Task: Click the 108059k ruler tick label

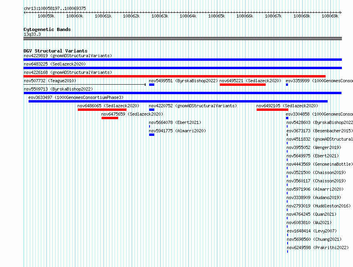Action: 46,16
